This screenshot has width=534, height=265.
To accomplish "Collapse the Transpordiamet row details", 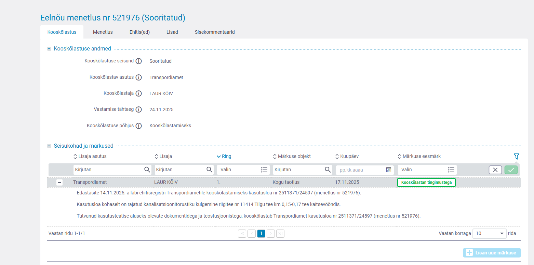I will pyautogui.click(x=59, y=182).
